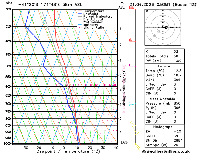The image size is (199, 154).
Task: Click the km ASL unit label
Action: click(x=121, y=5)
